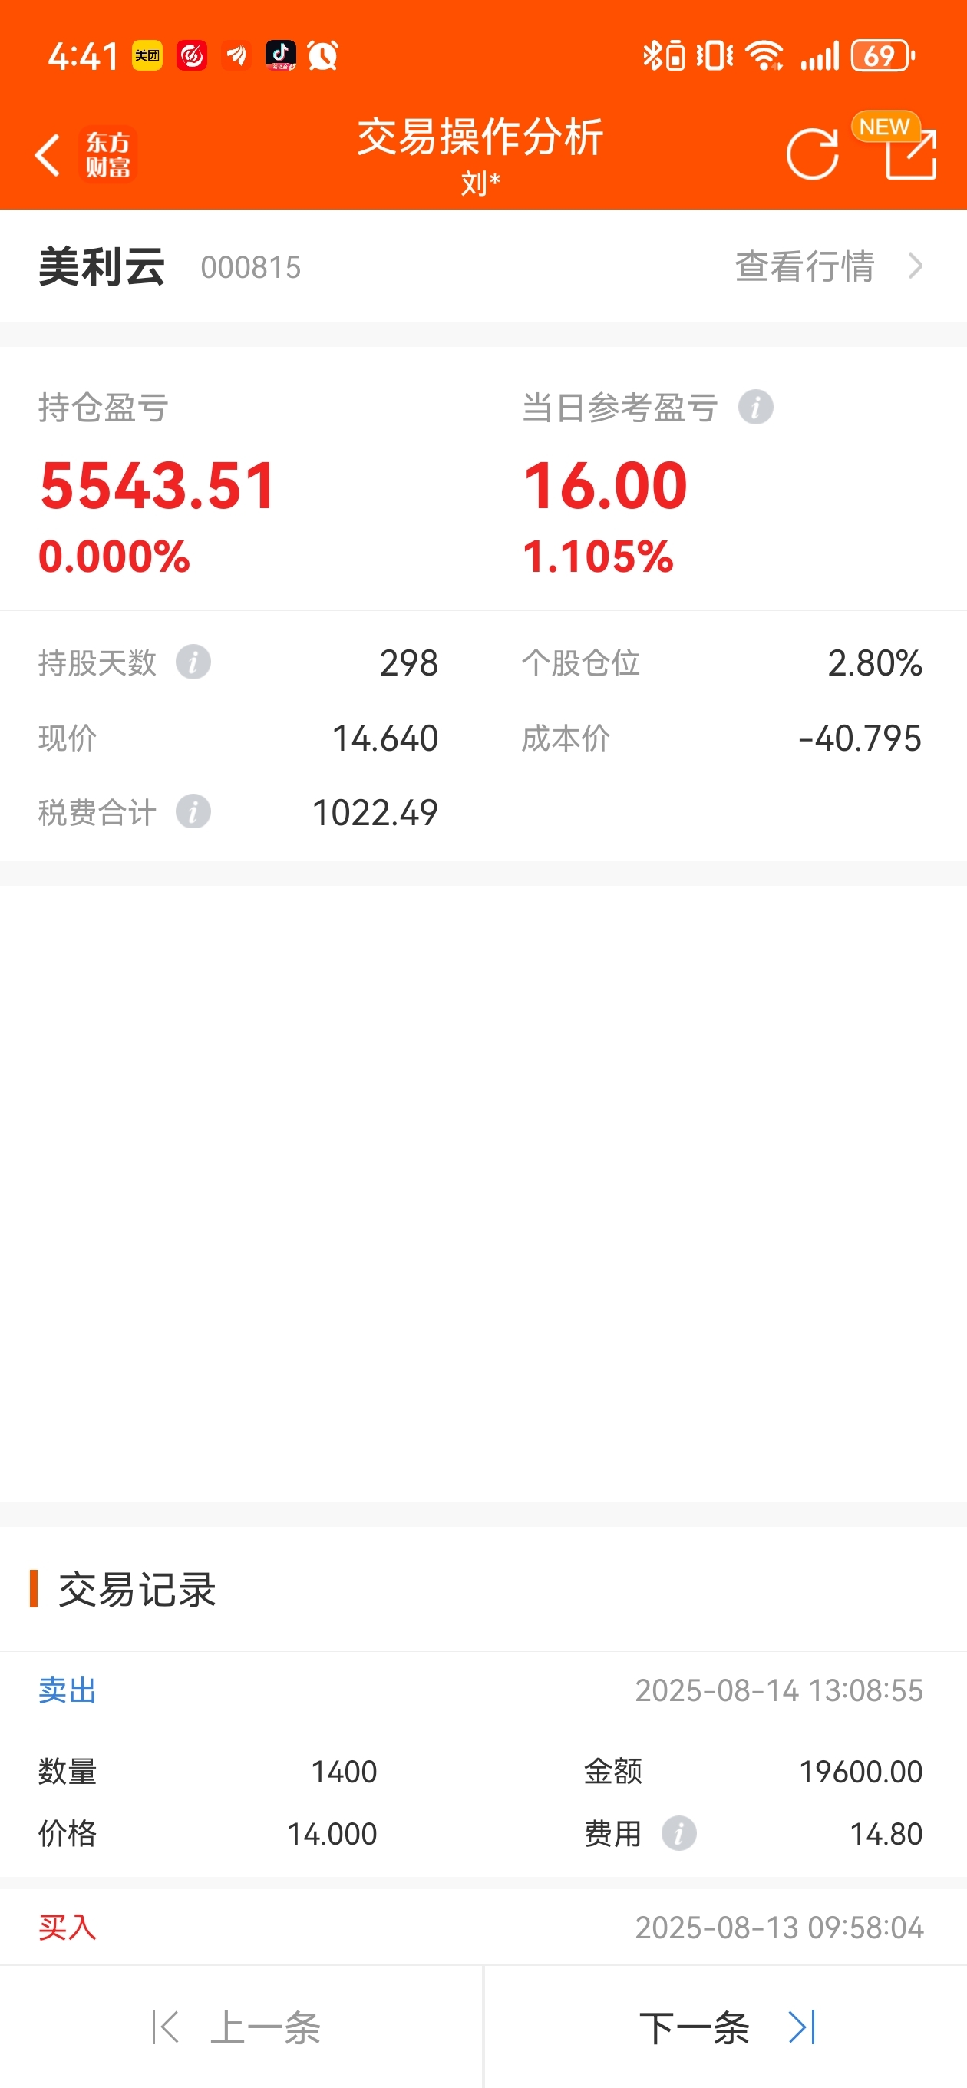Viewport: 967px width, 2088px height.
Task: Tap the previous-record arrow icon
Action: [x=164, y=2027]
